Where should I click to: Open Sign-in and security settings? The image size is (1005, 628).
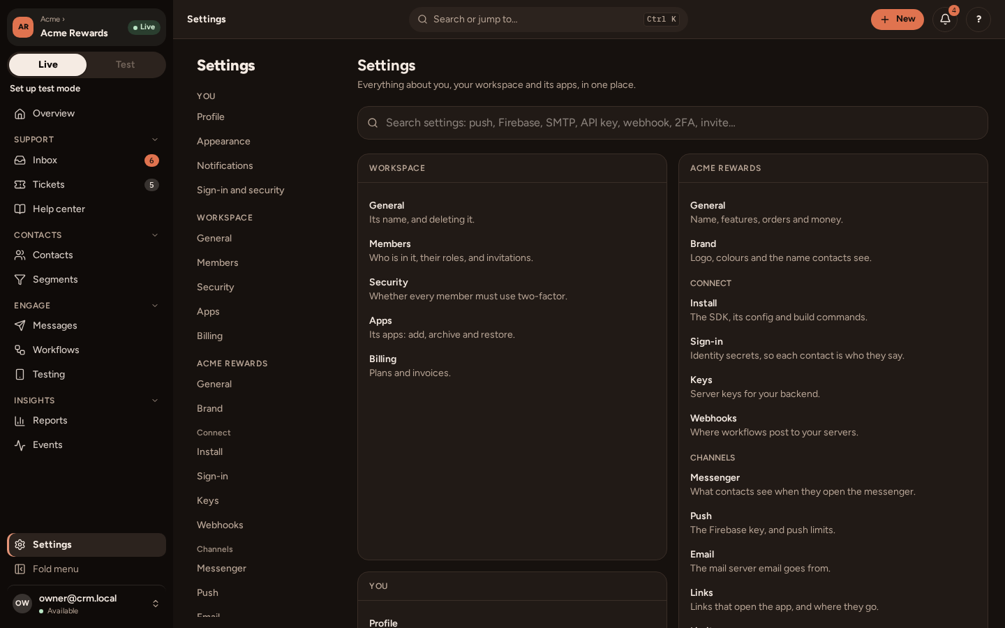241,190
